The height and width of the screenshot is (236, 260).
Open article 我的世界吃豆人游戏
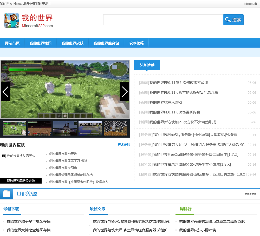click(166, 102)
